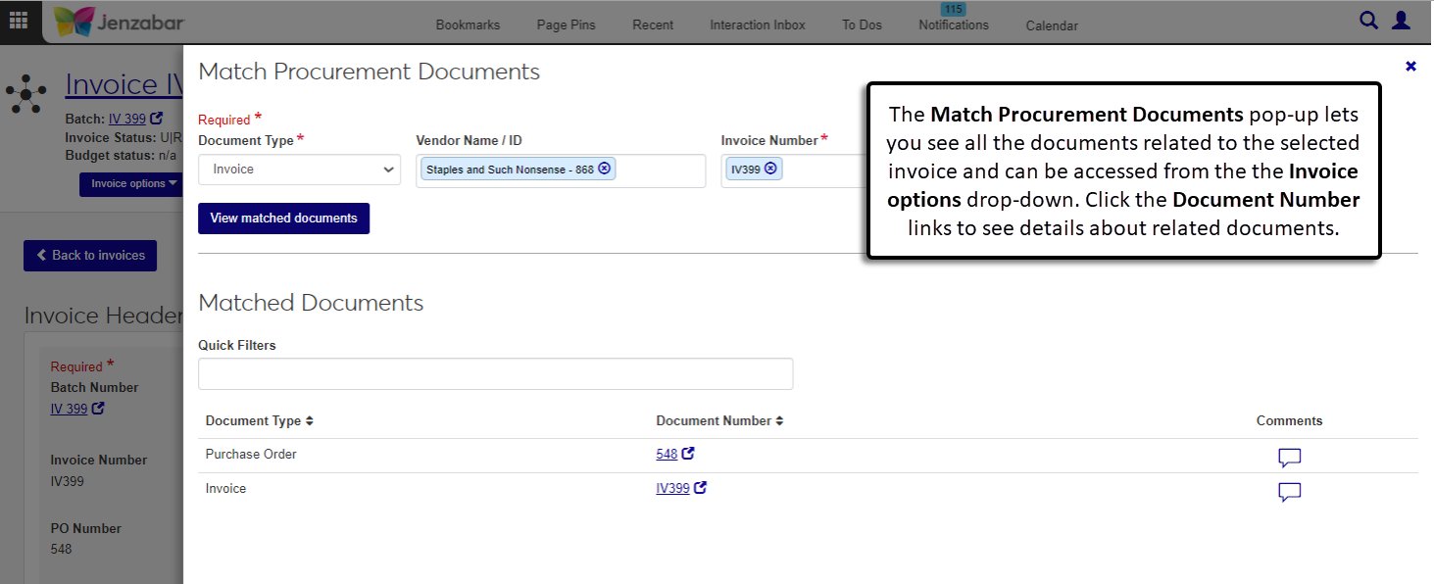Screen dimensions: 1434x584
Task: Expand the Document Type dropdown
Action: (299, 170)
